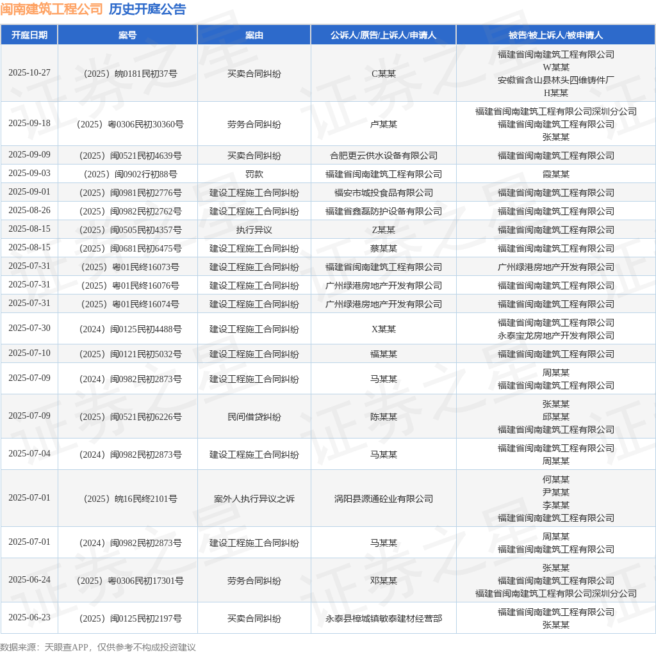Click the 案外人执行异议之诉 cell
The height and width of the screenshot is (653, 656).
click(254, 499)
